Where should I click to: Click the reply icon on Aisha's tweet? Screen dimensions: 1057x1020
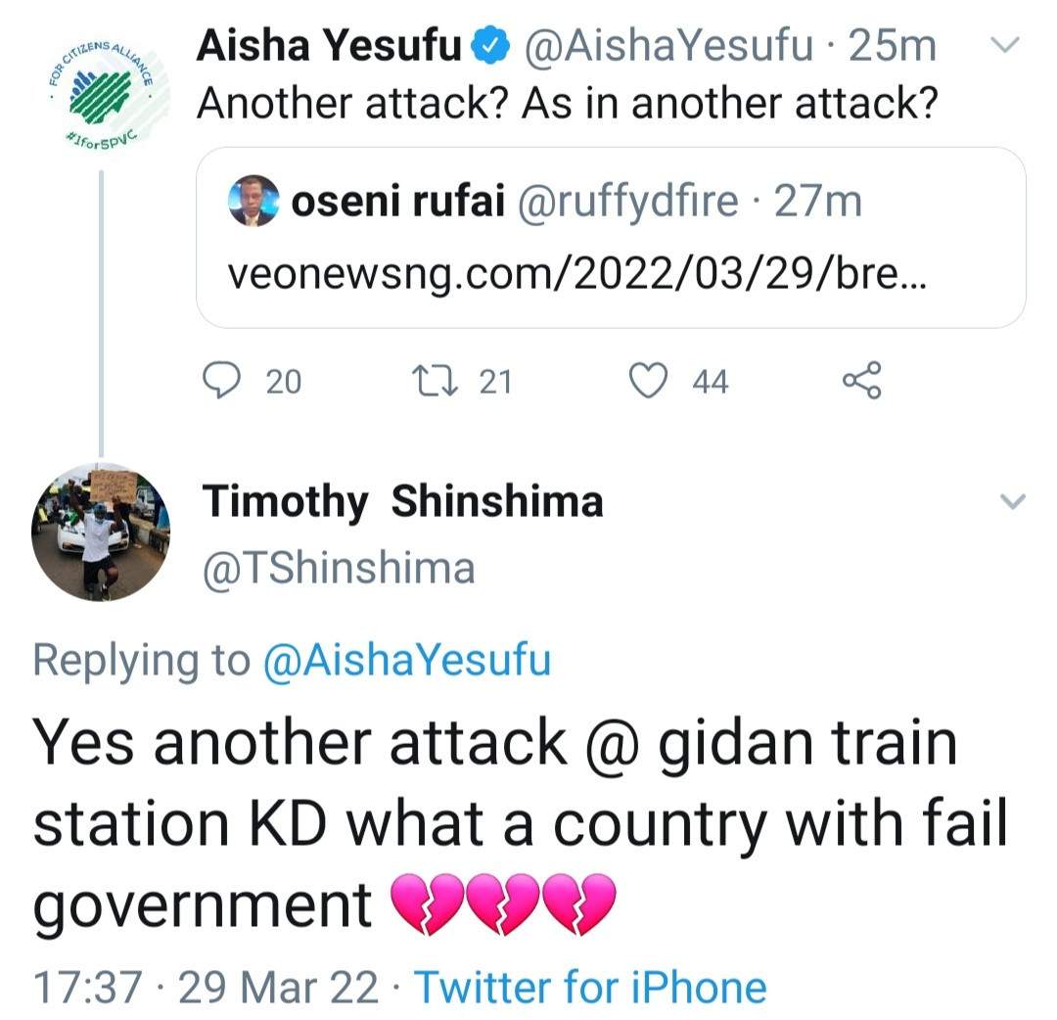(223, 382)
